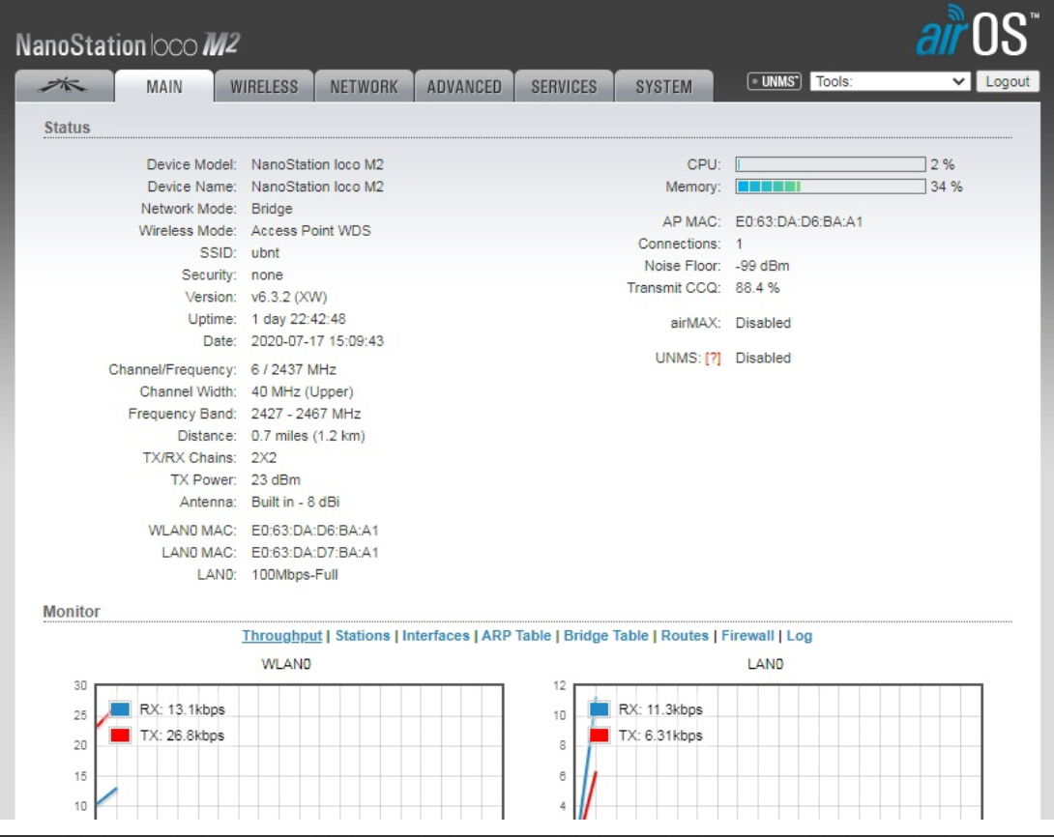Click the airOS logo
Viewport: 1054px width, 837px height.
[977, 32]
